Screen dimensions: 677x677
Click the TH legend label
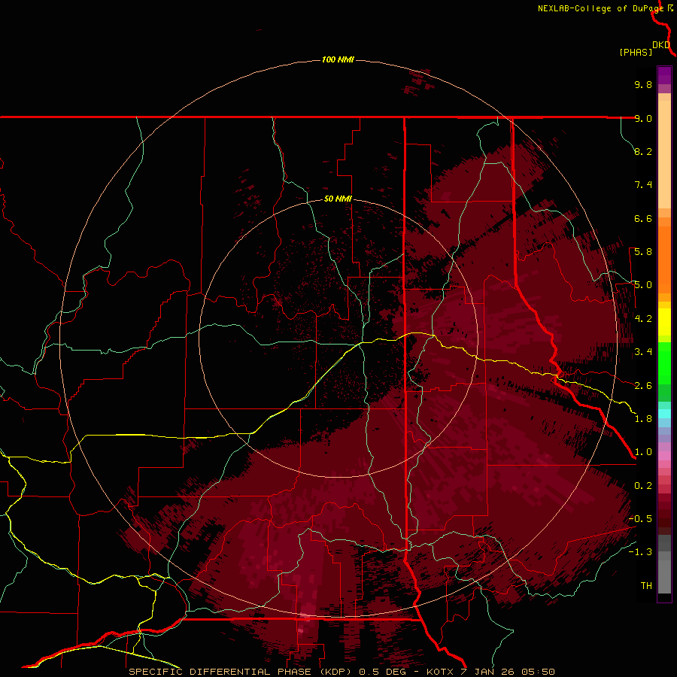646,586
